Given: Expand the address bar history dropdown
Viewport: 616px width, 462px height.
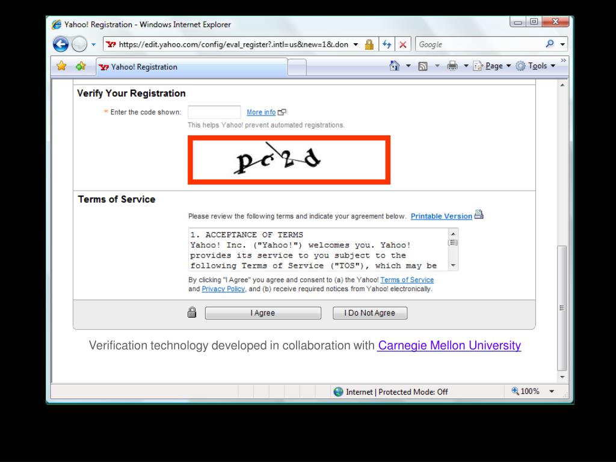Looking at the screenshot, I should coord(356,45).
